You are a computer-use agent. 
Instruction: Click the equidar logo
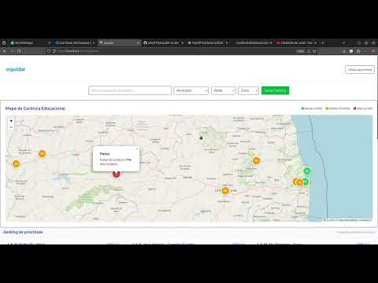click(x=16, y=69)
